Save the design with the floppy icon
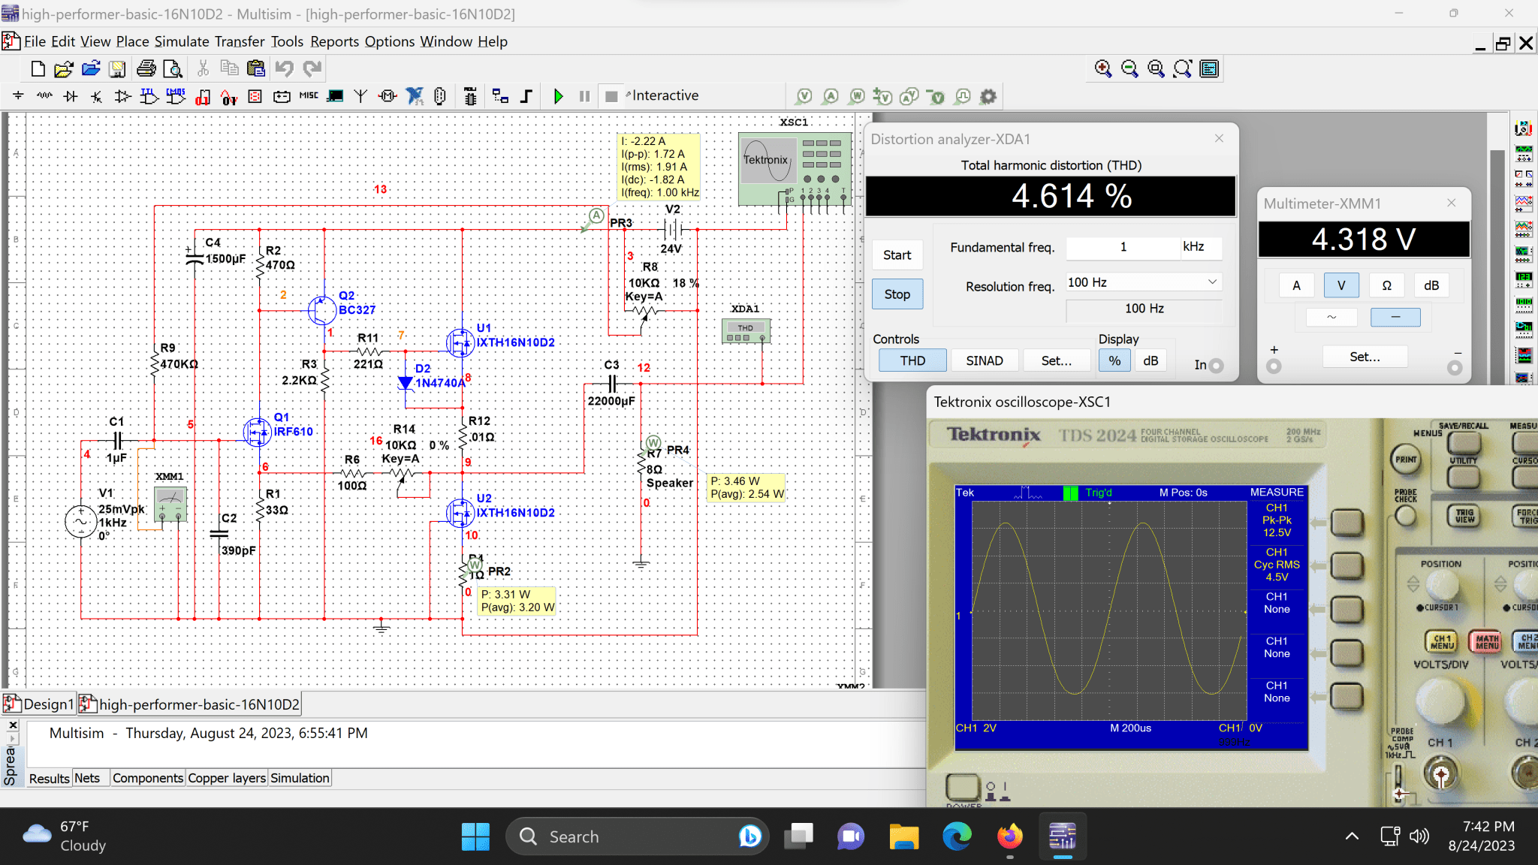Viewport: 1538px width, 865px height. (x=117, y=69)
